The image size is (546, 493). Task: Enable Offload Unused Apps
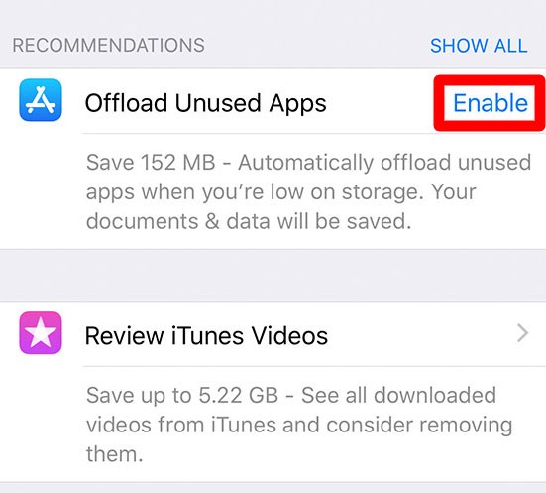(491, 103)
